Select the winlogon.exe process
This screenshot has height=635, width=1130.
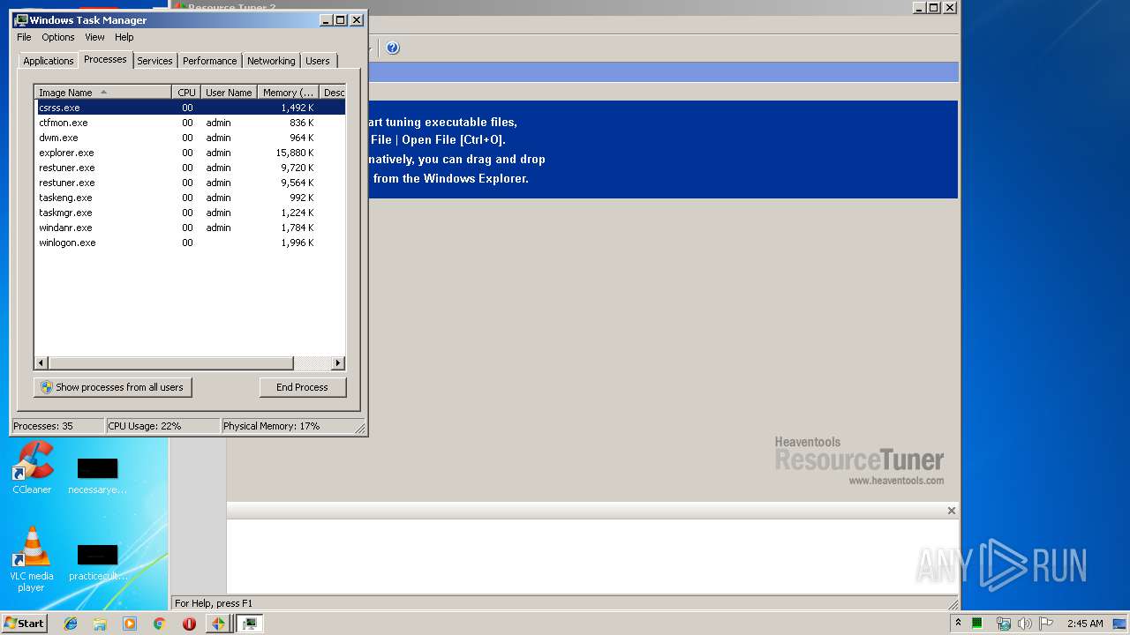point(190,243)
